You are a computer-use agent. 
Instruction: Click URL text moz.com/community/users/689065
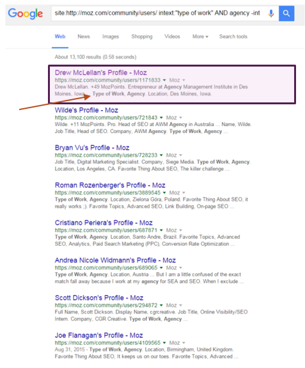(x=106, y=268)
